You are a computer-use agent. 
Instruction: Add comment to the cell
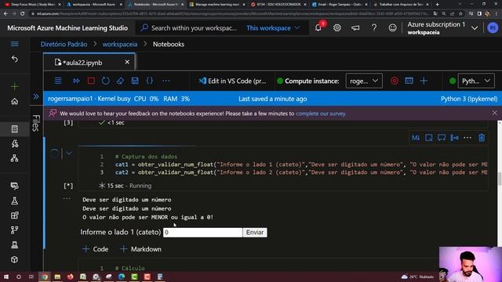[442, 138]
